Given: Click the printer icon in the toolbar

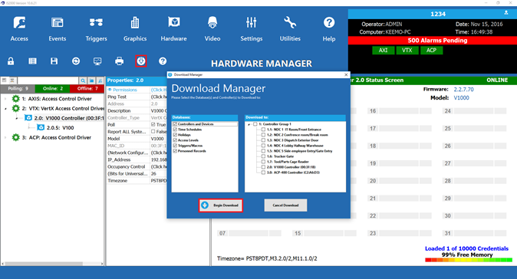Looking at the screenshot, I should pos(120,61).
